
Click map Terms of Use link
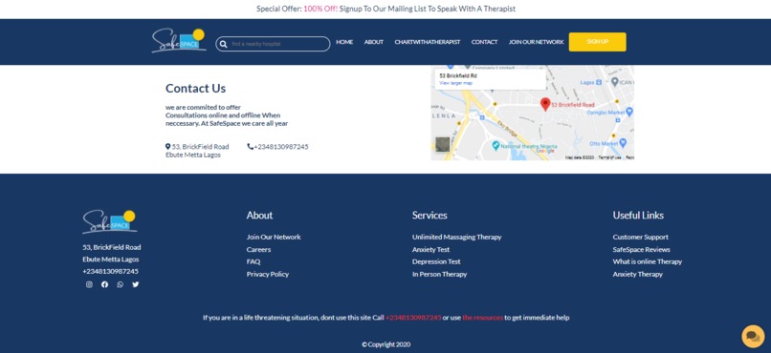click(609, 157)
